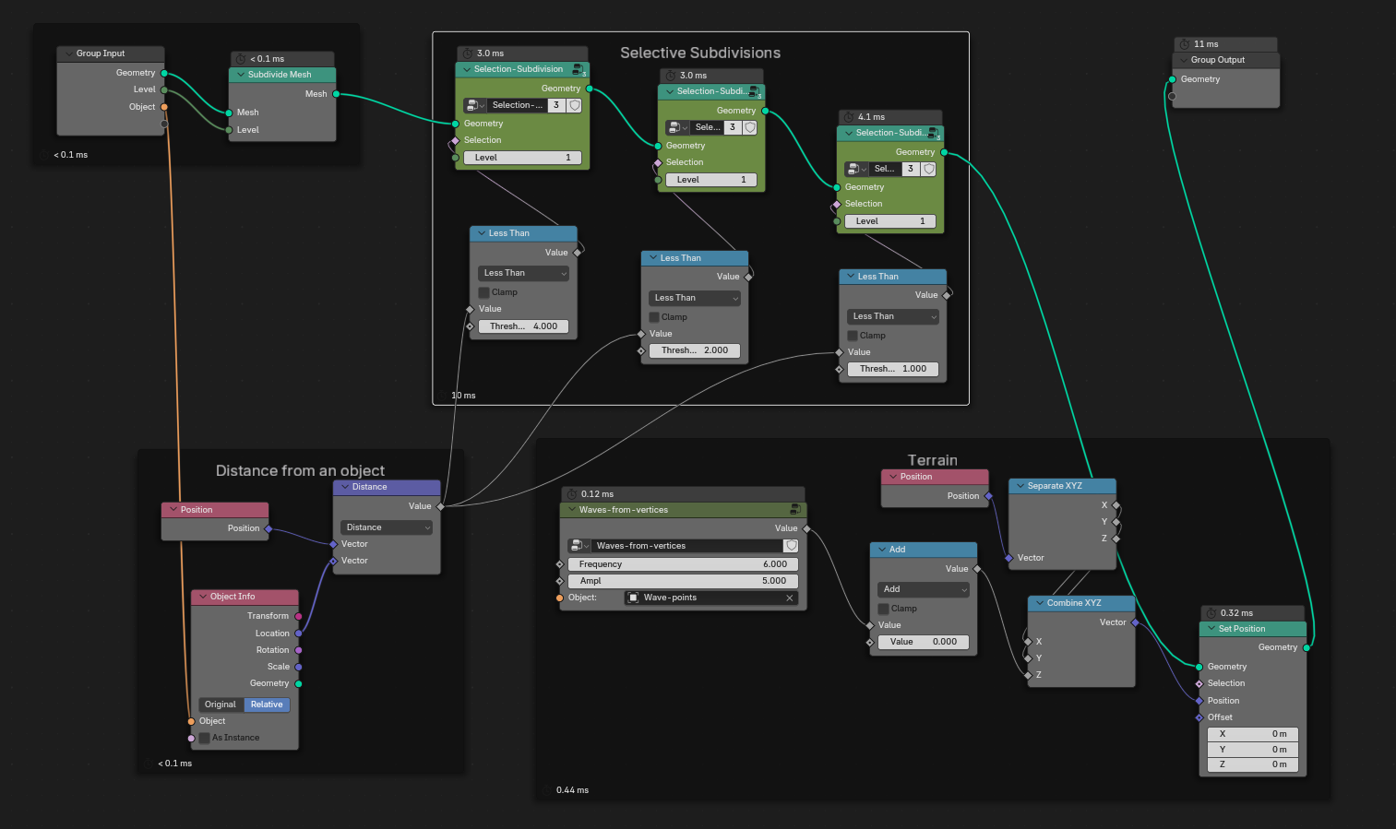The height and width of the screenshot is (829, 1396).
Task: Enable Clamp checkbox in the Add node
Action: (884, 609)
